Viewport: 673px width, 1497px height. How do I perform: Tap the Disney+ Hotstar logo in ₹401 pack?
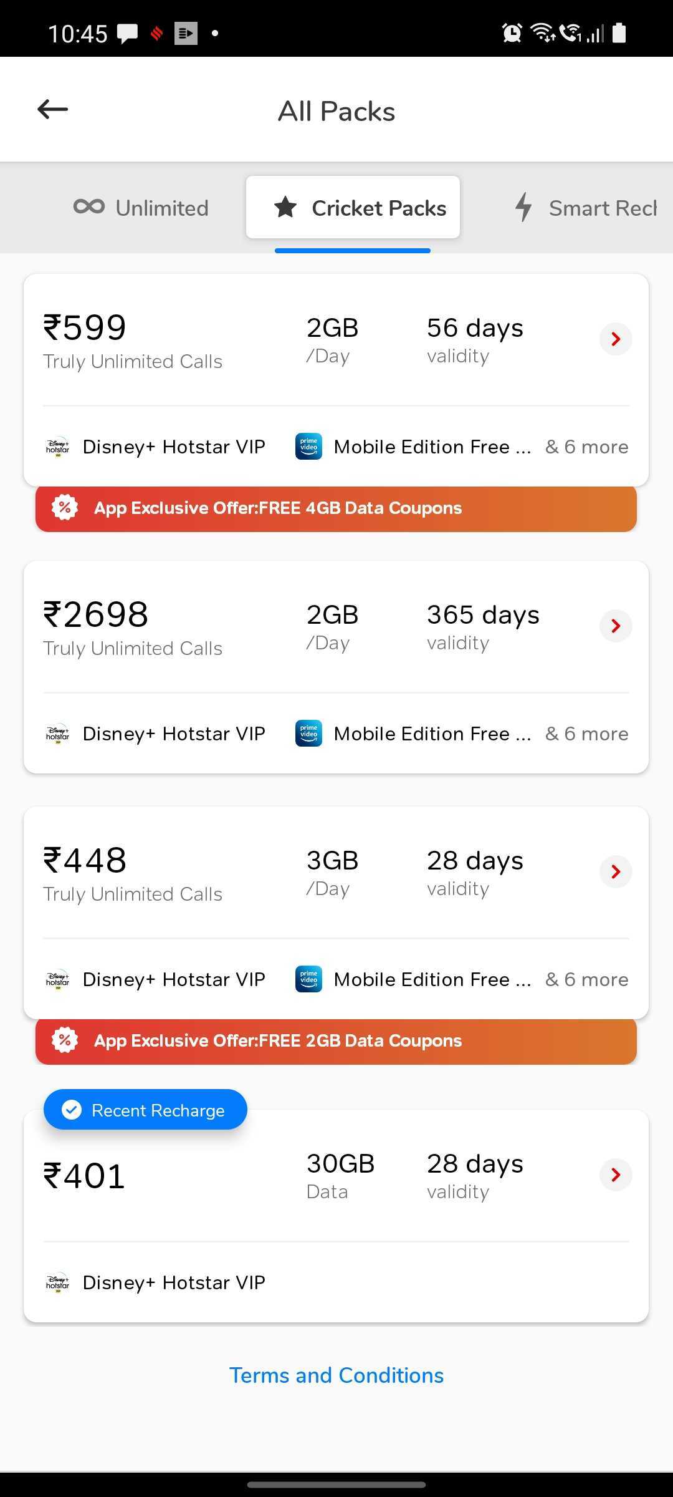pyautogui.click(x=58, y=1282)
